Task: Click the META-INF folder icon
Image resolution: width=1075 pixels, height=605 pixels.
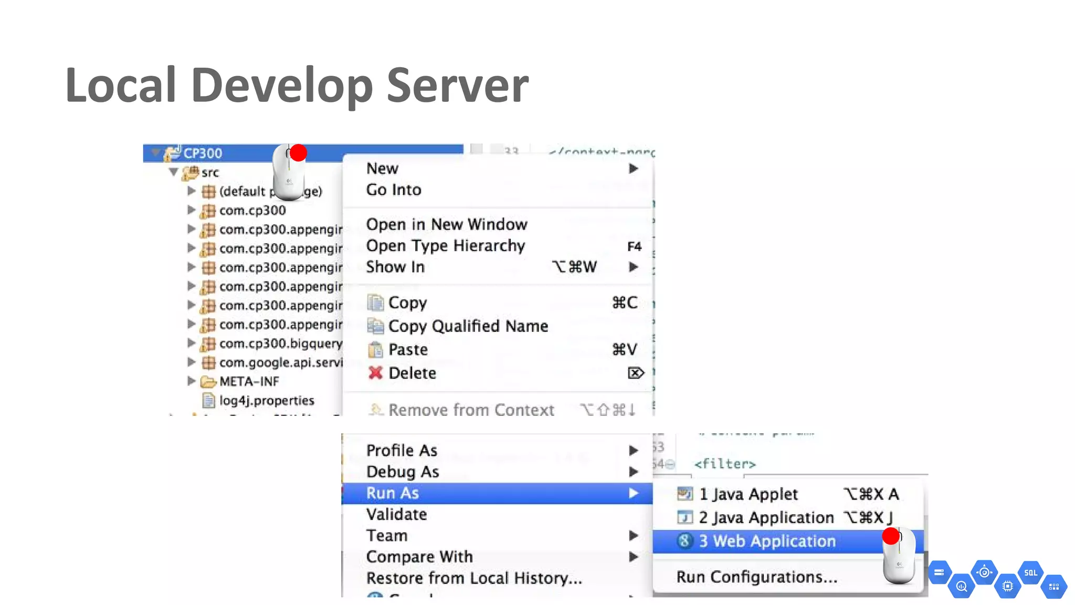Action: point(208,382)
